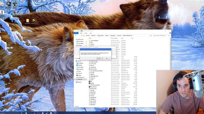Select Program Files in the address breadcrumb
204x114 pixels.
pyautogui.click(x=100, y=35)
